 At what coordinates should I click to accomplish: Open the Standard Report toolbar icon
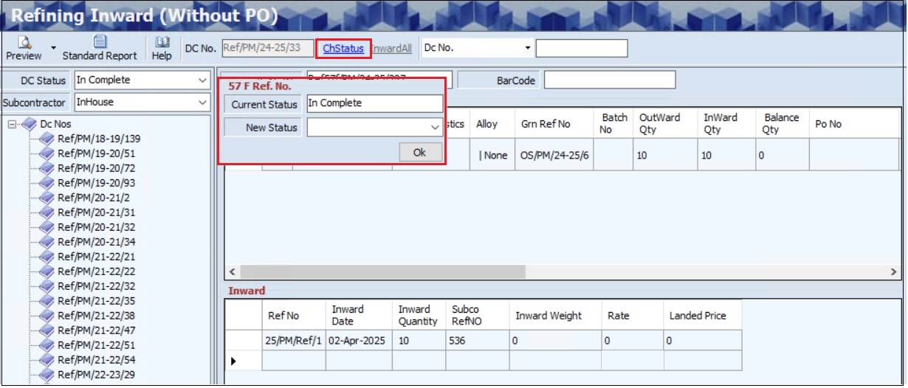(x=100, y=49)
